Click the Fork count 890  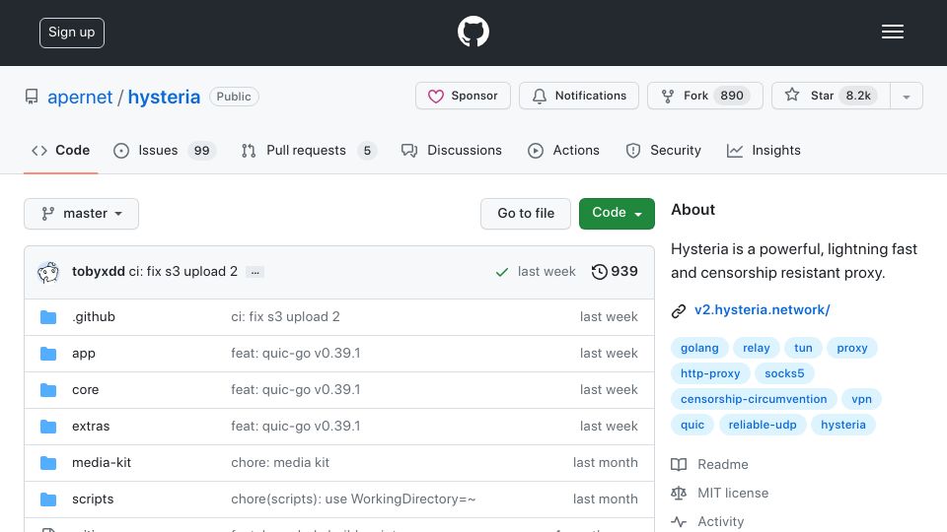(x=731, y=96)
